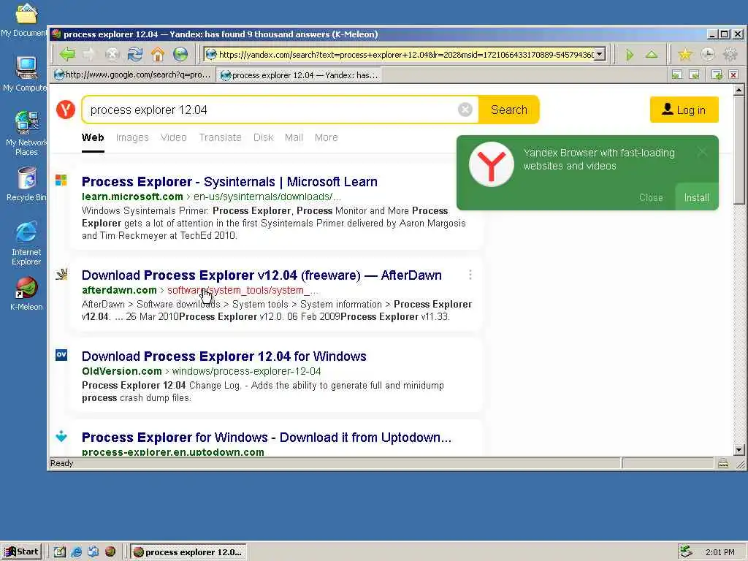Open preferences gear icon in toolbar
The image size is (748, 561).
pos(730,54)
